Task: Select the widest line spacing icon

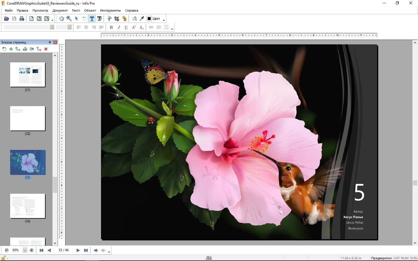Action: coord(166,27)
